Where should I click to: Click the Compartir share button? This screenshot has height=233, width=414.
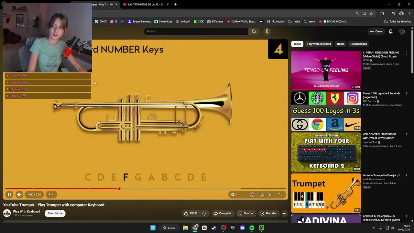223,213
